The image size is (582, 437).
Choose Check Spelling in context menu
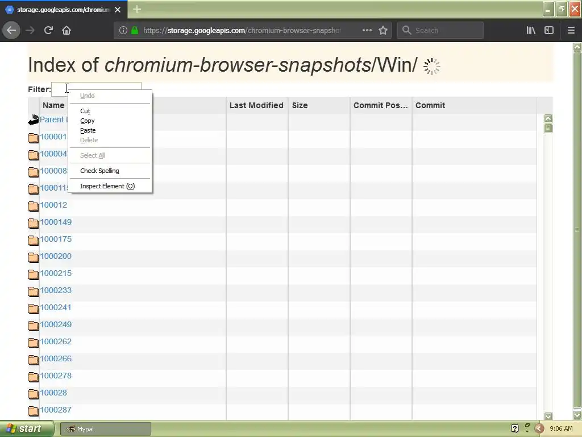110,171
